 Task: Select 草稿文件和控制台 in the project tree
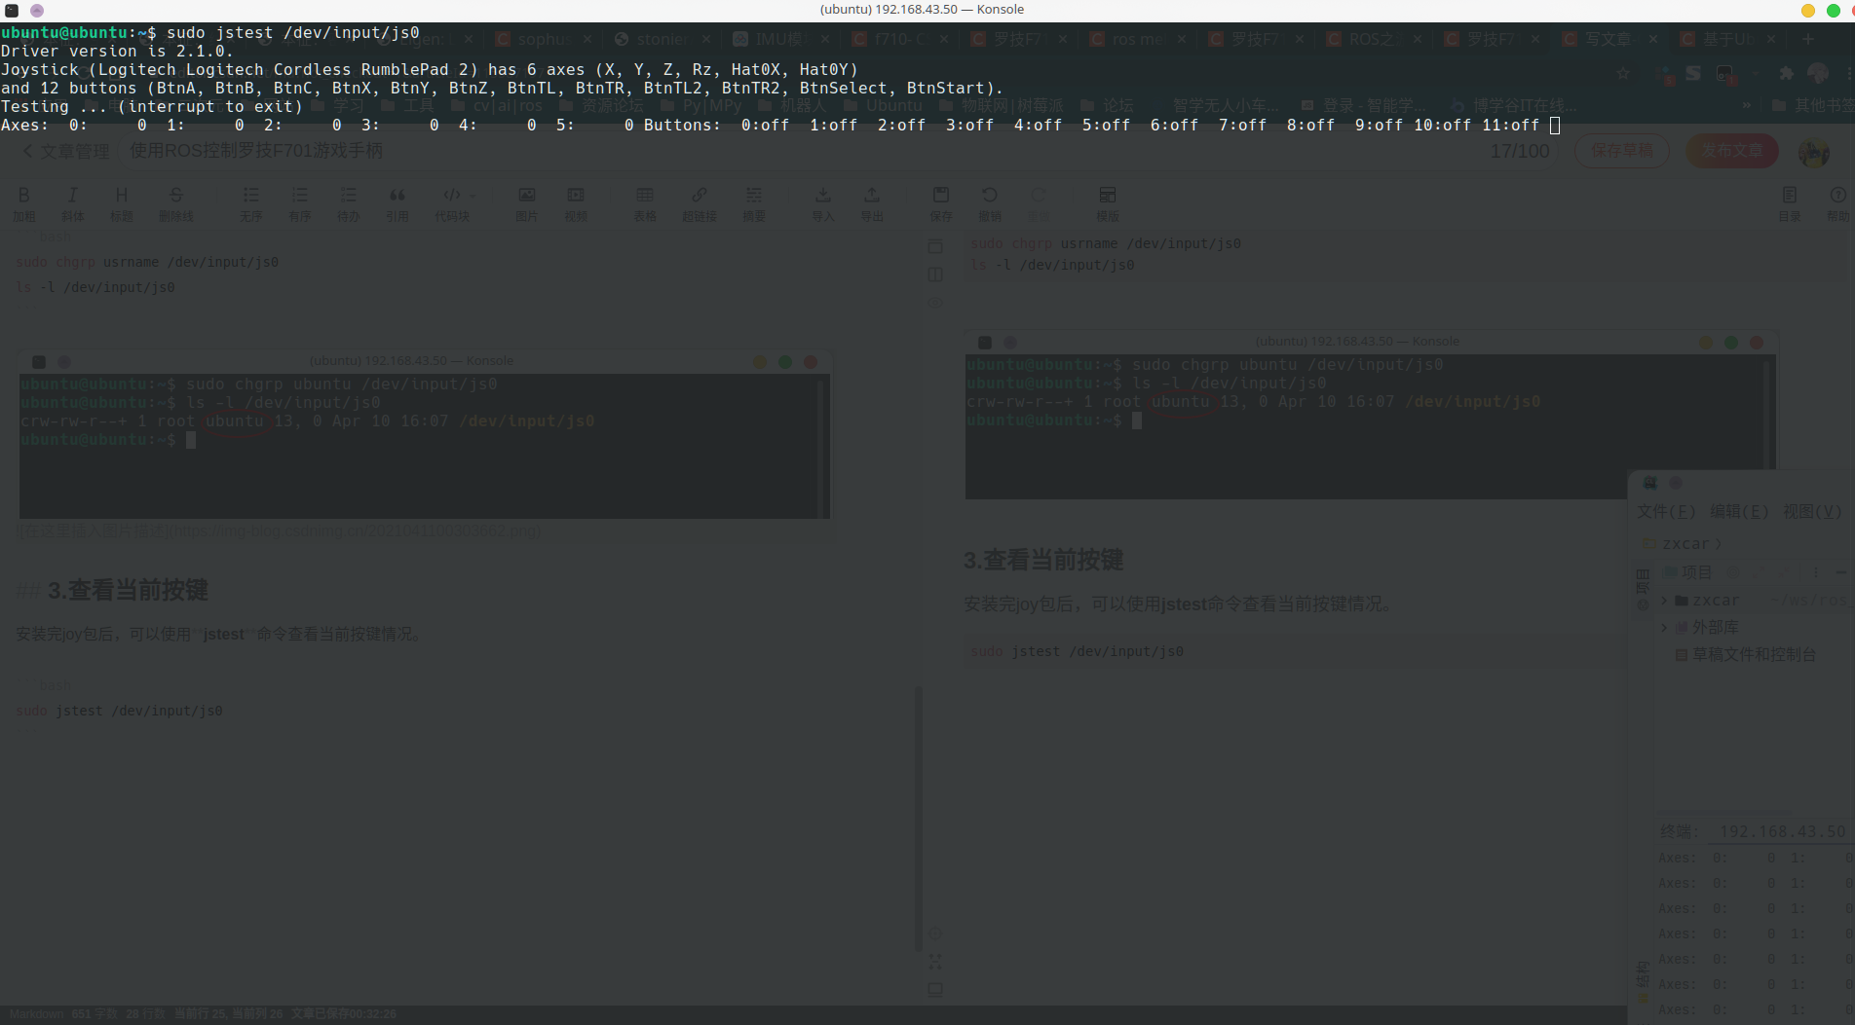[x=1746, y=654]
